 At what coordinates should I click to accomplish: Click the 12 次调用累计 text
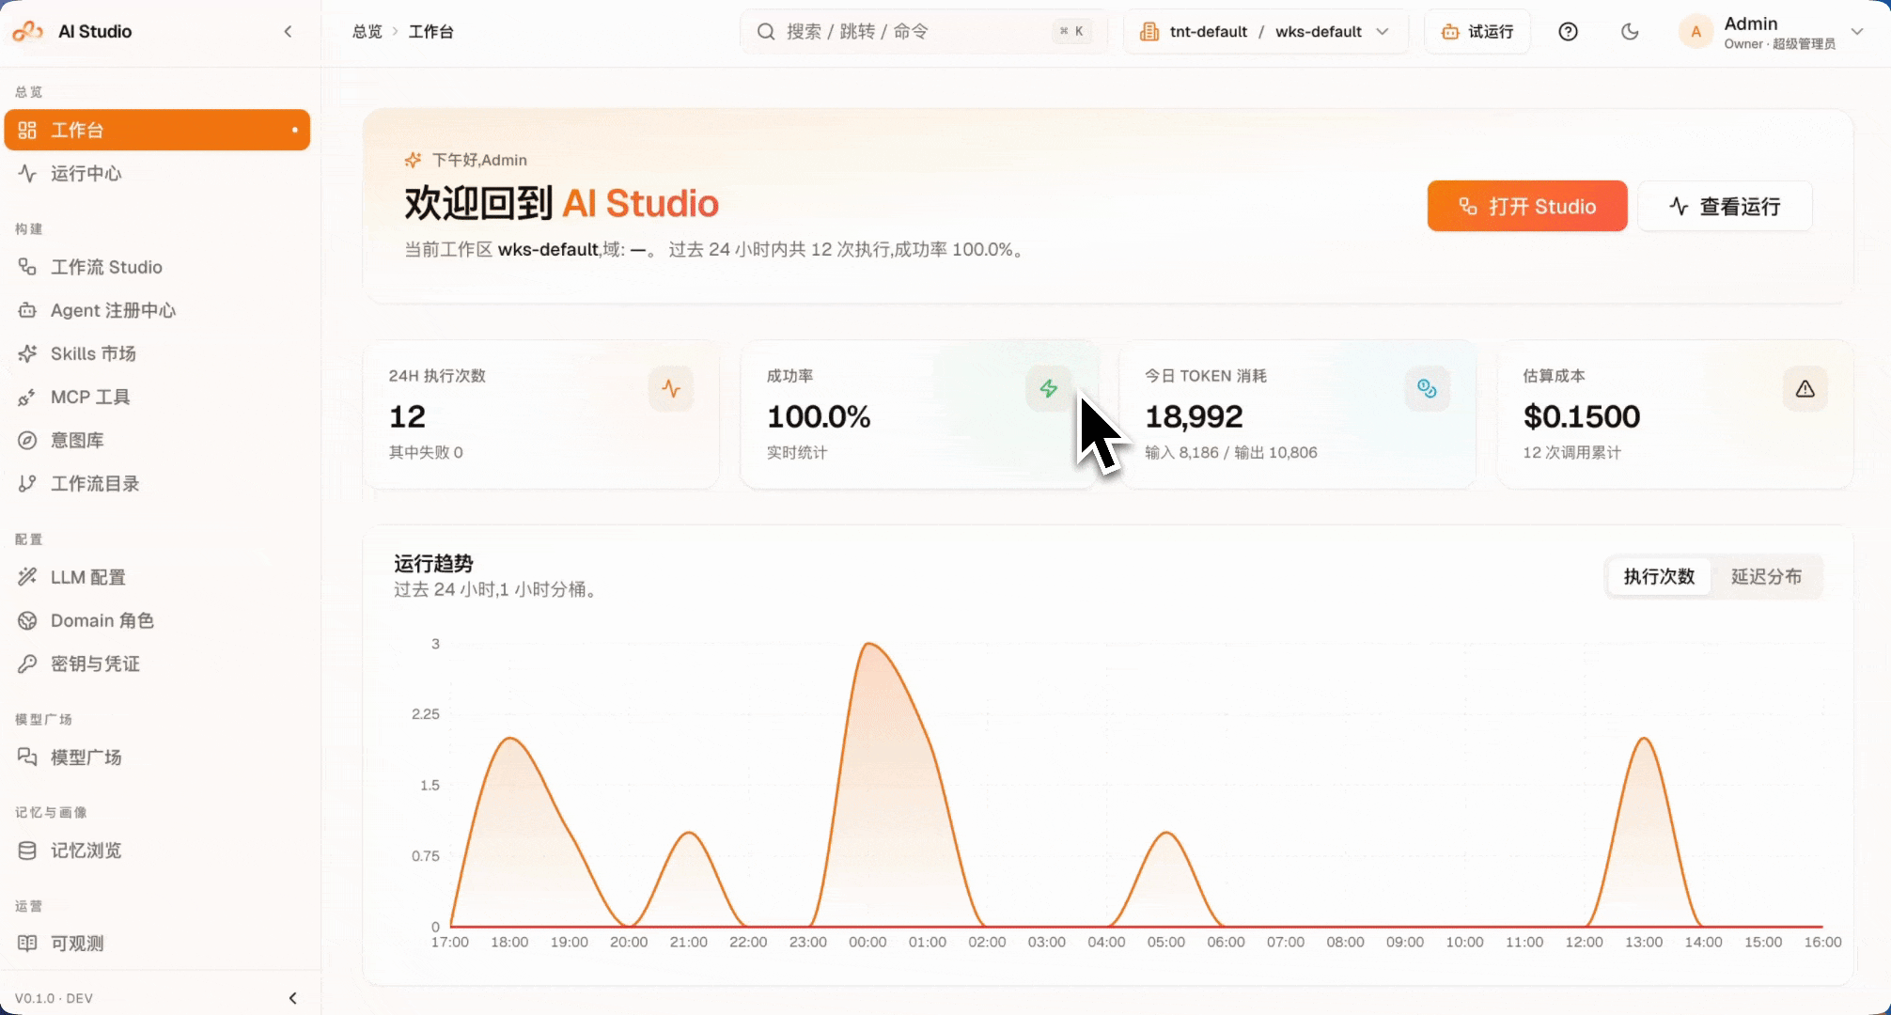coord(1571,452)
